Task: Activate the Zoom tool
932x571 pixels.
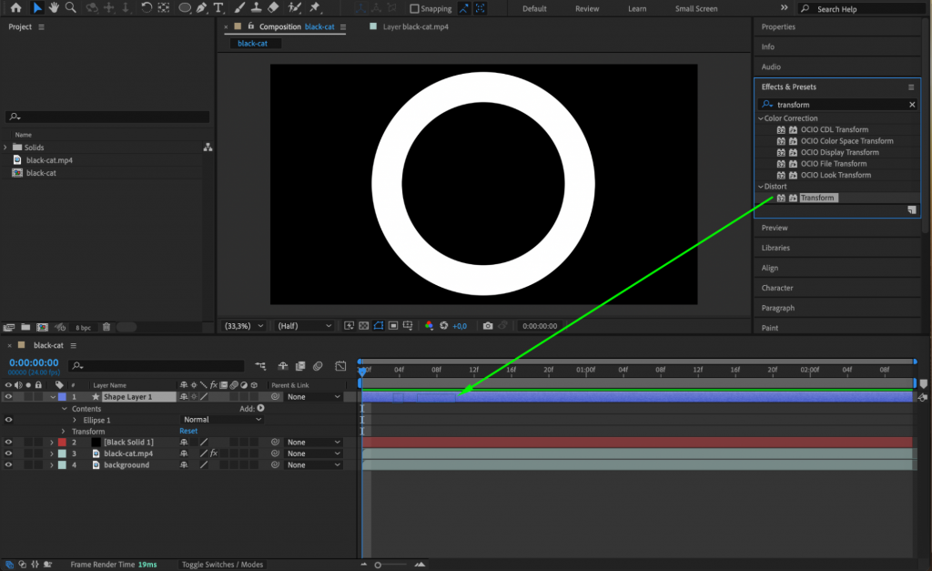Action: 68,8
